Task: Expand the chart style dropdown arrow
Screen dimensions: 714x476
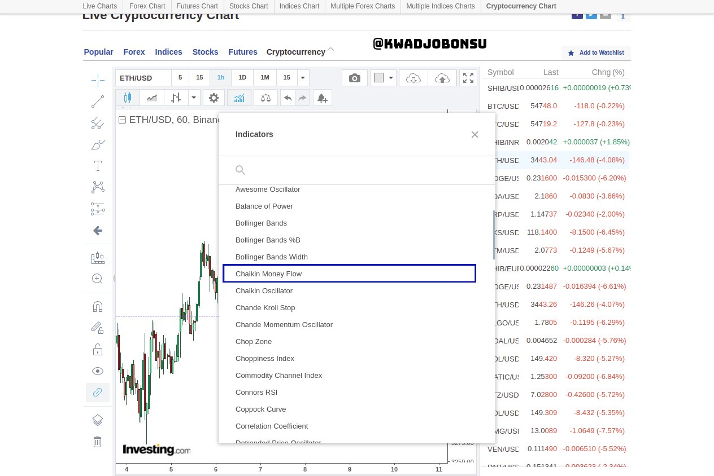Action: coord(194,98)
